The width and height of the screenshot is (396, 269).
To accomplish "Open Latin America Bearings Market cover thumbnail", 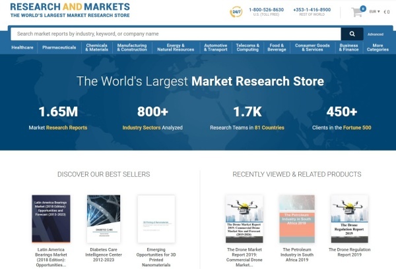I will coord(51,218).
